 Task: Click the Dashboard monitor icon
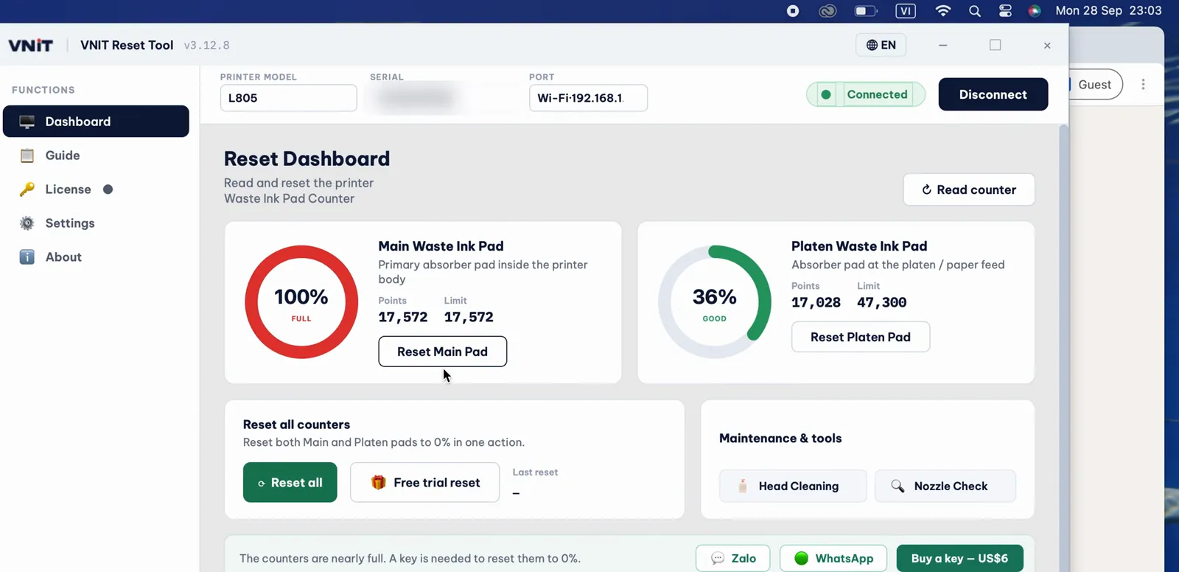point(27,122)
